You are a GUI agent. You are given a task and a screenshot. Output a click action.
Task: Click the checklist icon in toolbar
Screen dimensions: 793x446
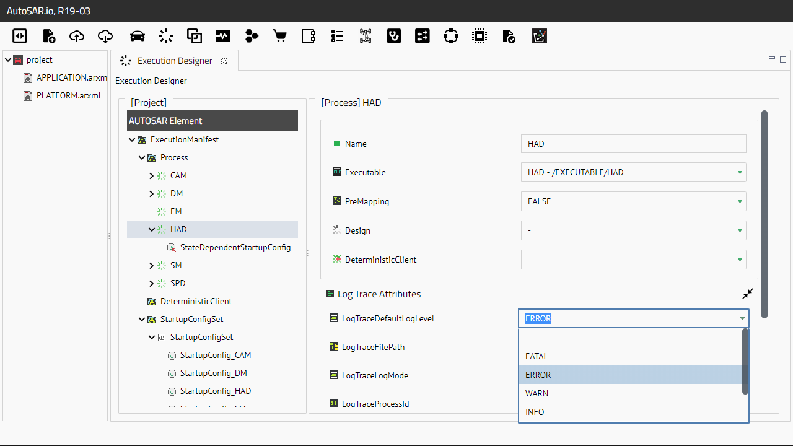tap(337, 36)
